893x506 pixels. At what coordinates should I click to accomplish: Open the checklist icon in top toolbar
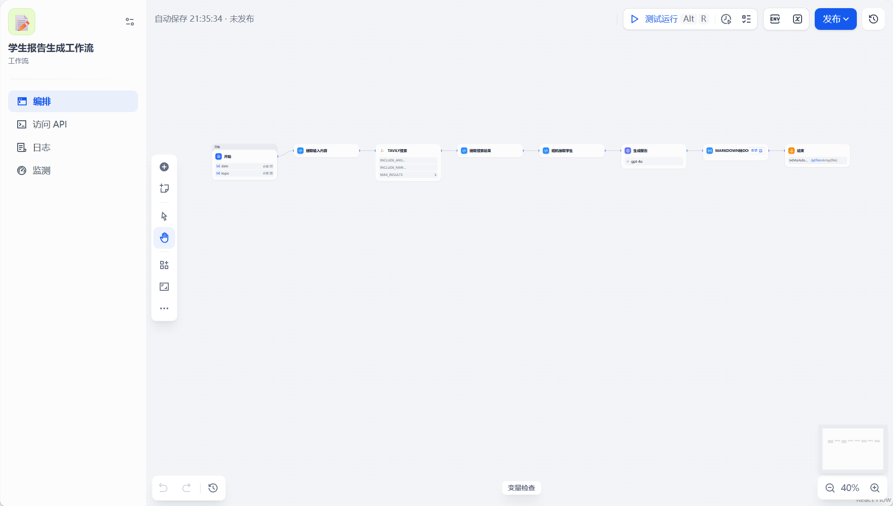[746, 19]
